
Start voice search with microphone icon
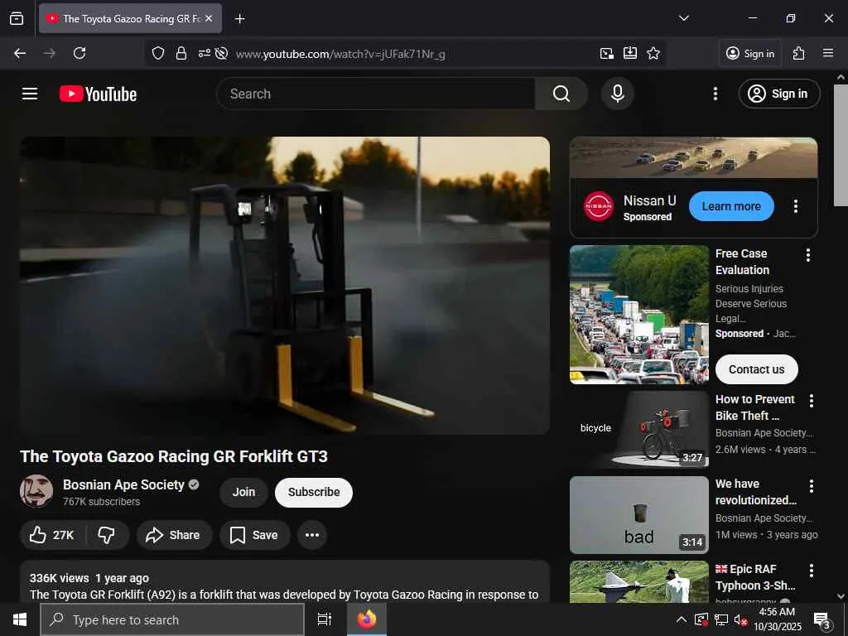coord(617,94)
